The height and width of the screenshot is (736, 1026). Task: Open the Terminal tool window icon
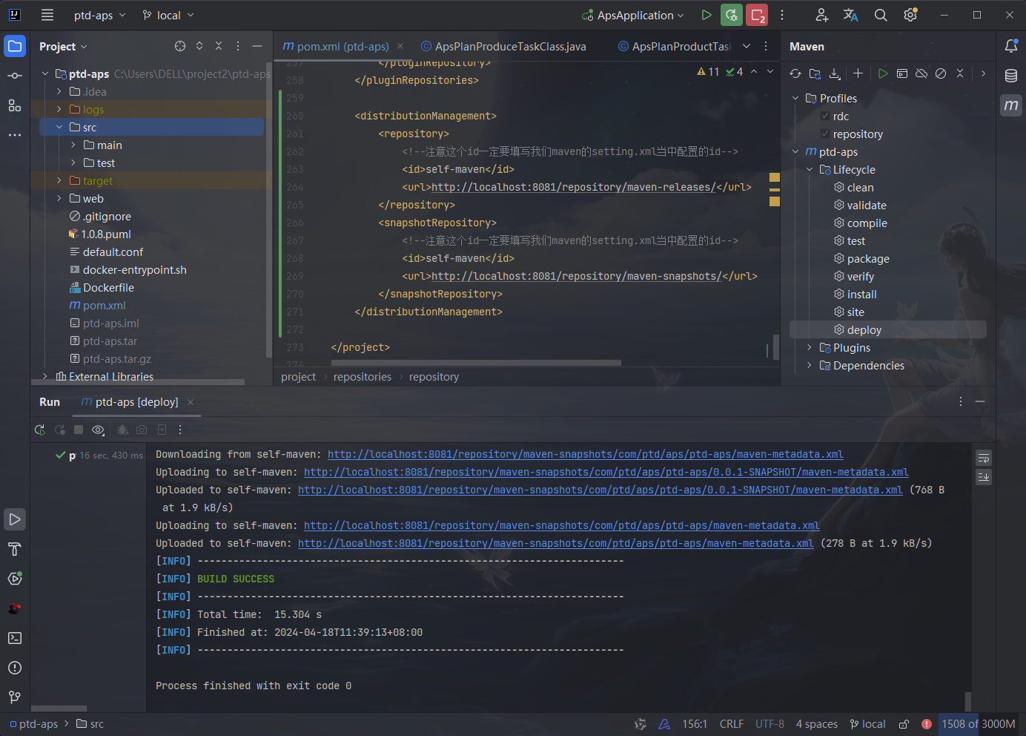click(x=15, y=638)
